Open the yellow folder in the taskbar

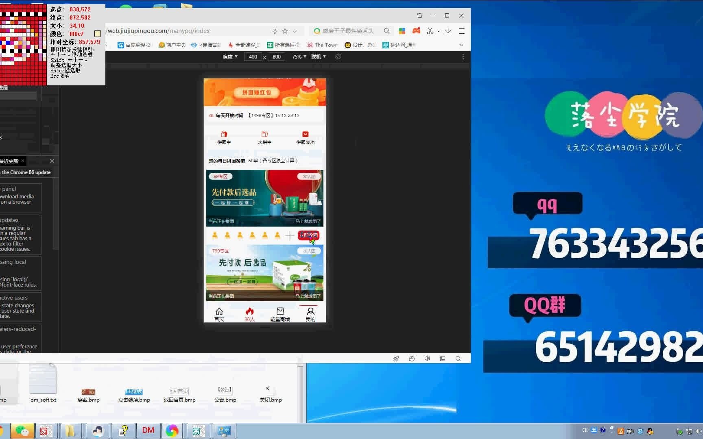(71, 430)
